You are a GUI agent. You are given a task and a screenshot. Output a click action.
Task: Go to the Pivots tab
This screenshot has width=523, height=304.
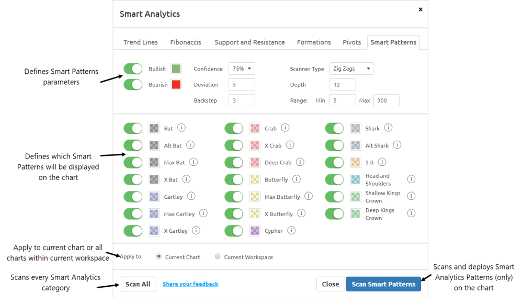coord(352,42)
